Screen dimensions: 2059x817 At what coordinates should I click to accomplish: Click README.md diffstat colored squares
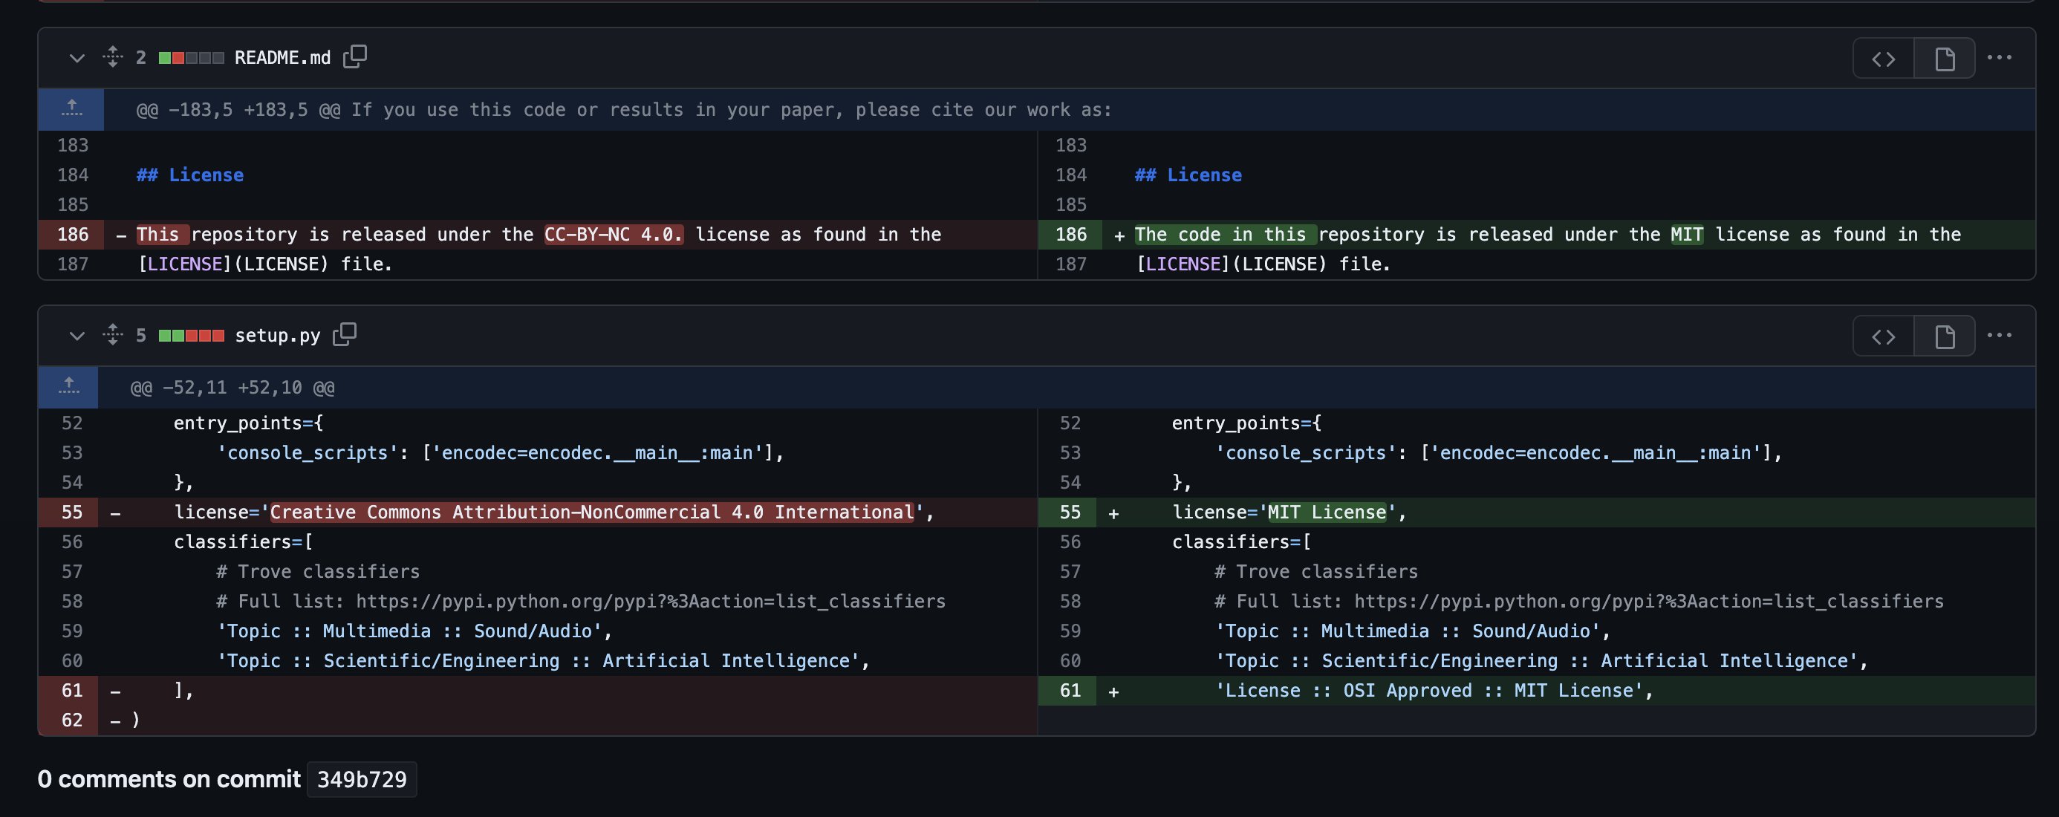click(191, 57)
